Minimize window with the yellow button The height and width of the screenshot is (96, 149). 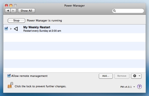(11, 5)
